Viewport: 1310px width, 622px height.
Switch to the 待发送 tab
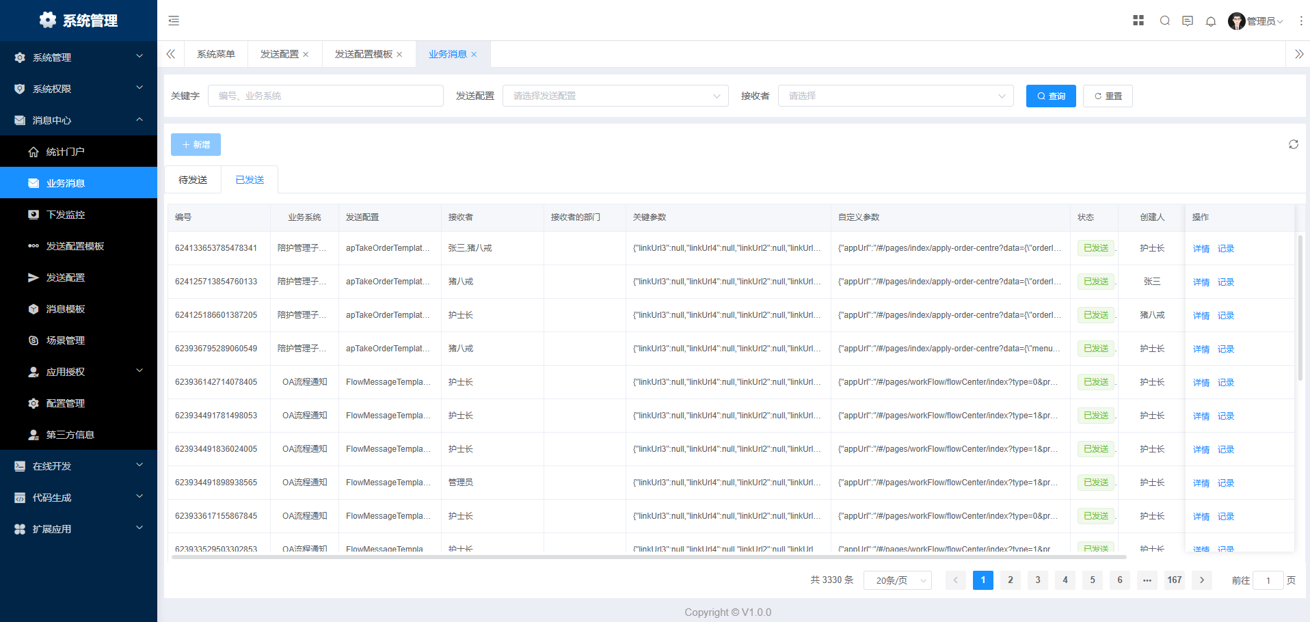[193, 180]
